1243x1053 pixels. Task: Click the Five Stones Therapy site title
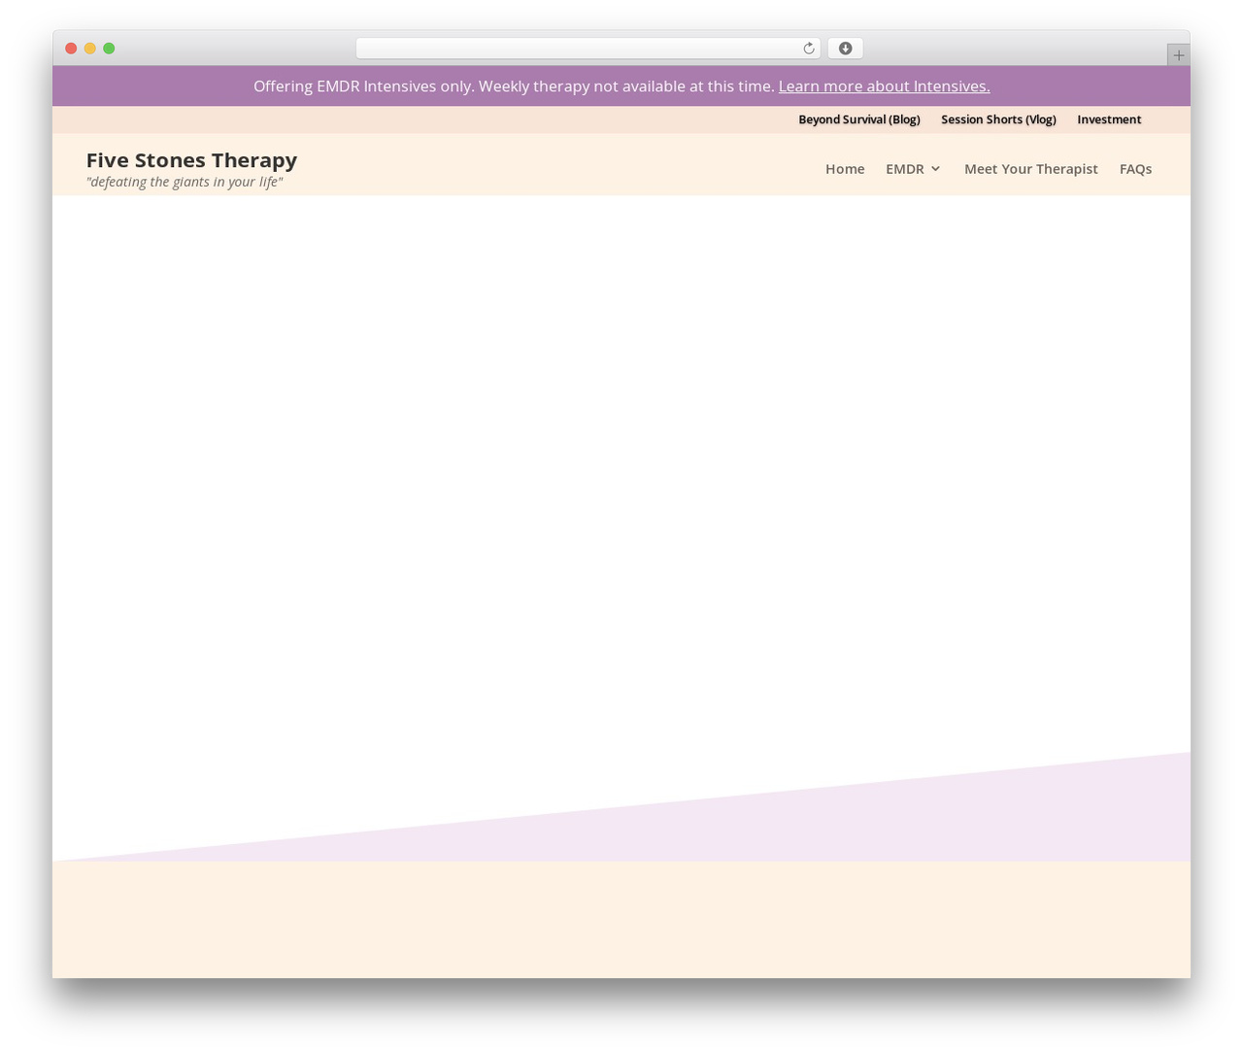point(191,160)
